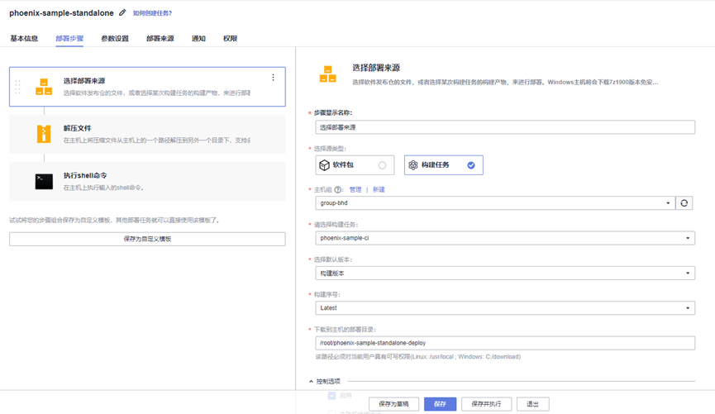Switch to the 参数设置 tab
The image size is (715, 414).
(115, 38)
